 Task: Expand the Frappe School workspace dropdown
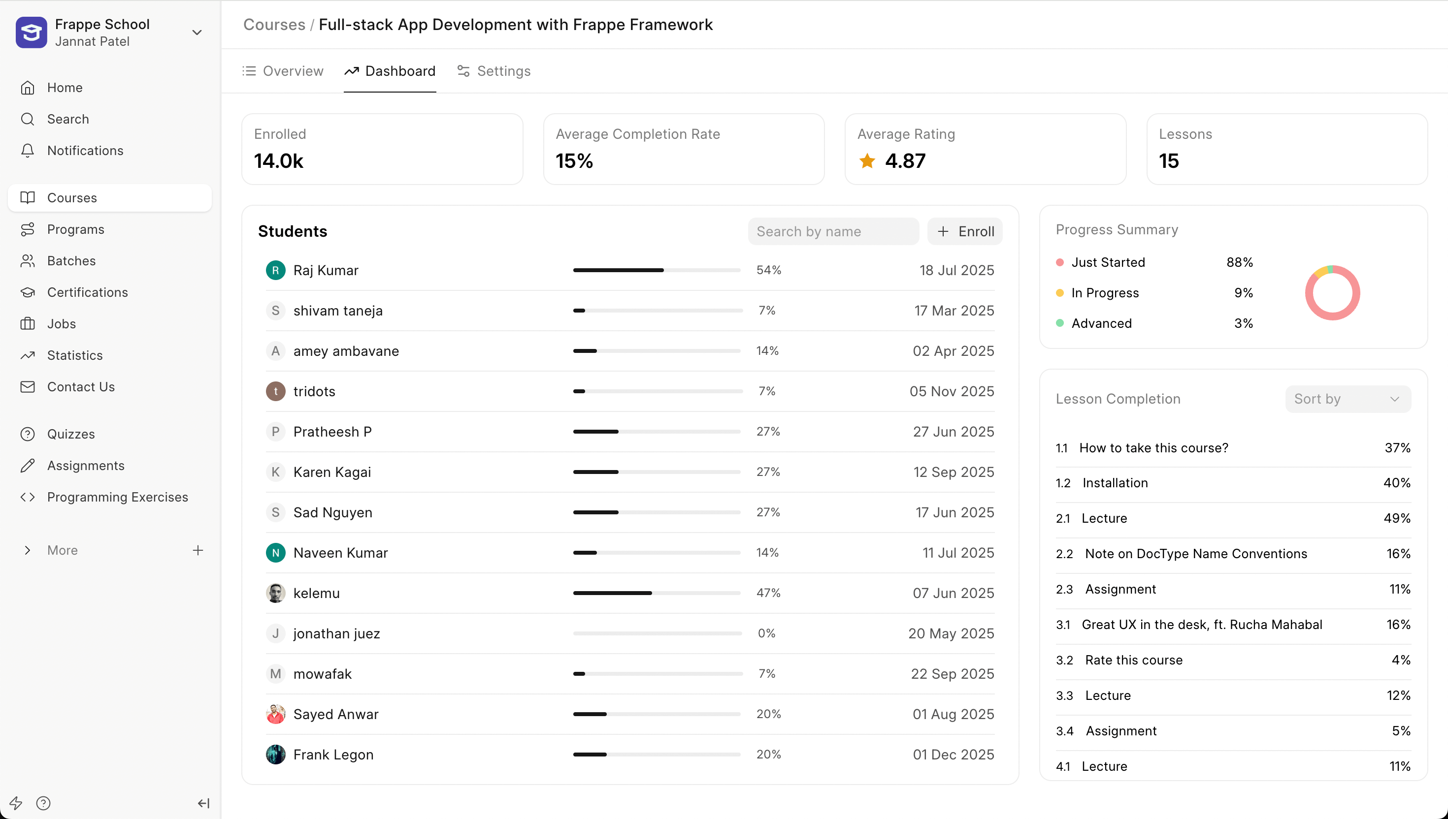coord(197,32)
